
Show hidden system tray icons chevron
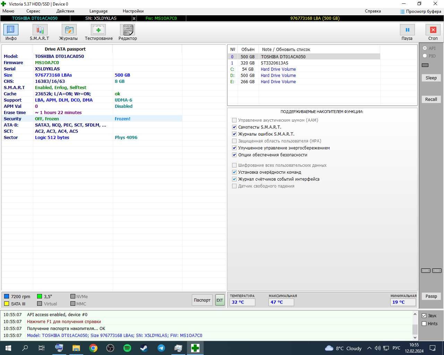[369, 348]
